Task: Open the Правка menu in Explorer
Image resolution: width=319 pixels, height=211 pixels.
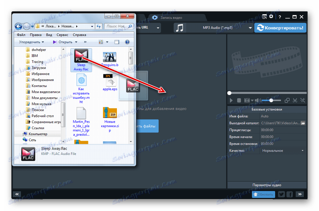Action: (x=36, y=35)
